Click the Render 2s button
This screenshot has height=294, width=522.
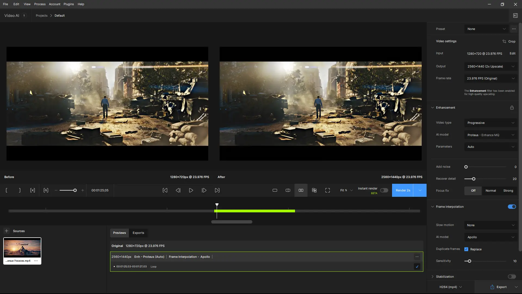(403, 190)
